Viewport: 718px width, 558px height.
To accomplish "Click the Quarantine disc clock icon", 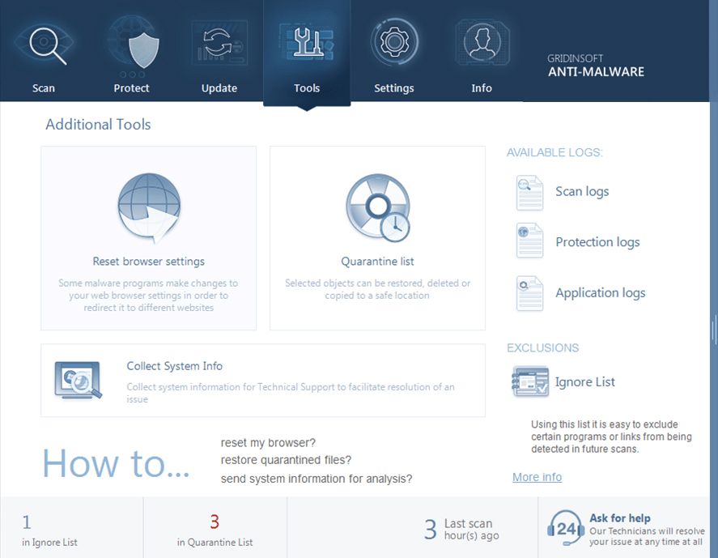I will [x=378, y=207].
